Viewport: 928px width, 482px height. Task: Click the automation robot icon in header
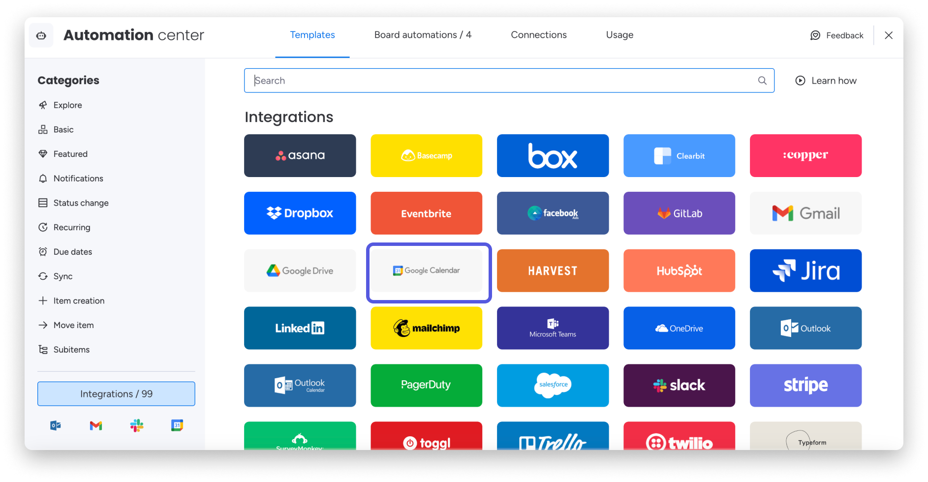pyautogui.click(x=41, y=35)
